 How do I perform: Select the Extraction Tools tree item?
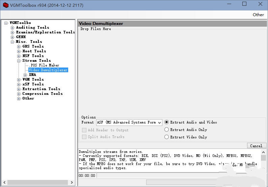pyautogui.click(x=41, y=89)
